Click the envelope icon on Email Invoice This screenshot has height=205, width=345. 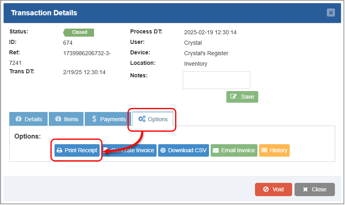216,150
